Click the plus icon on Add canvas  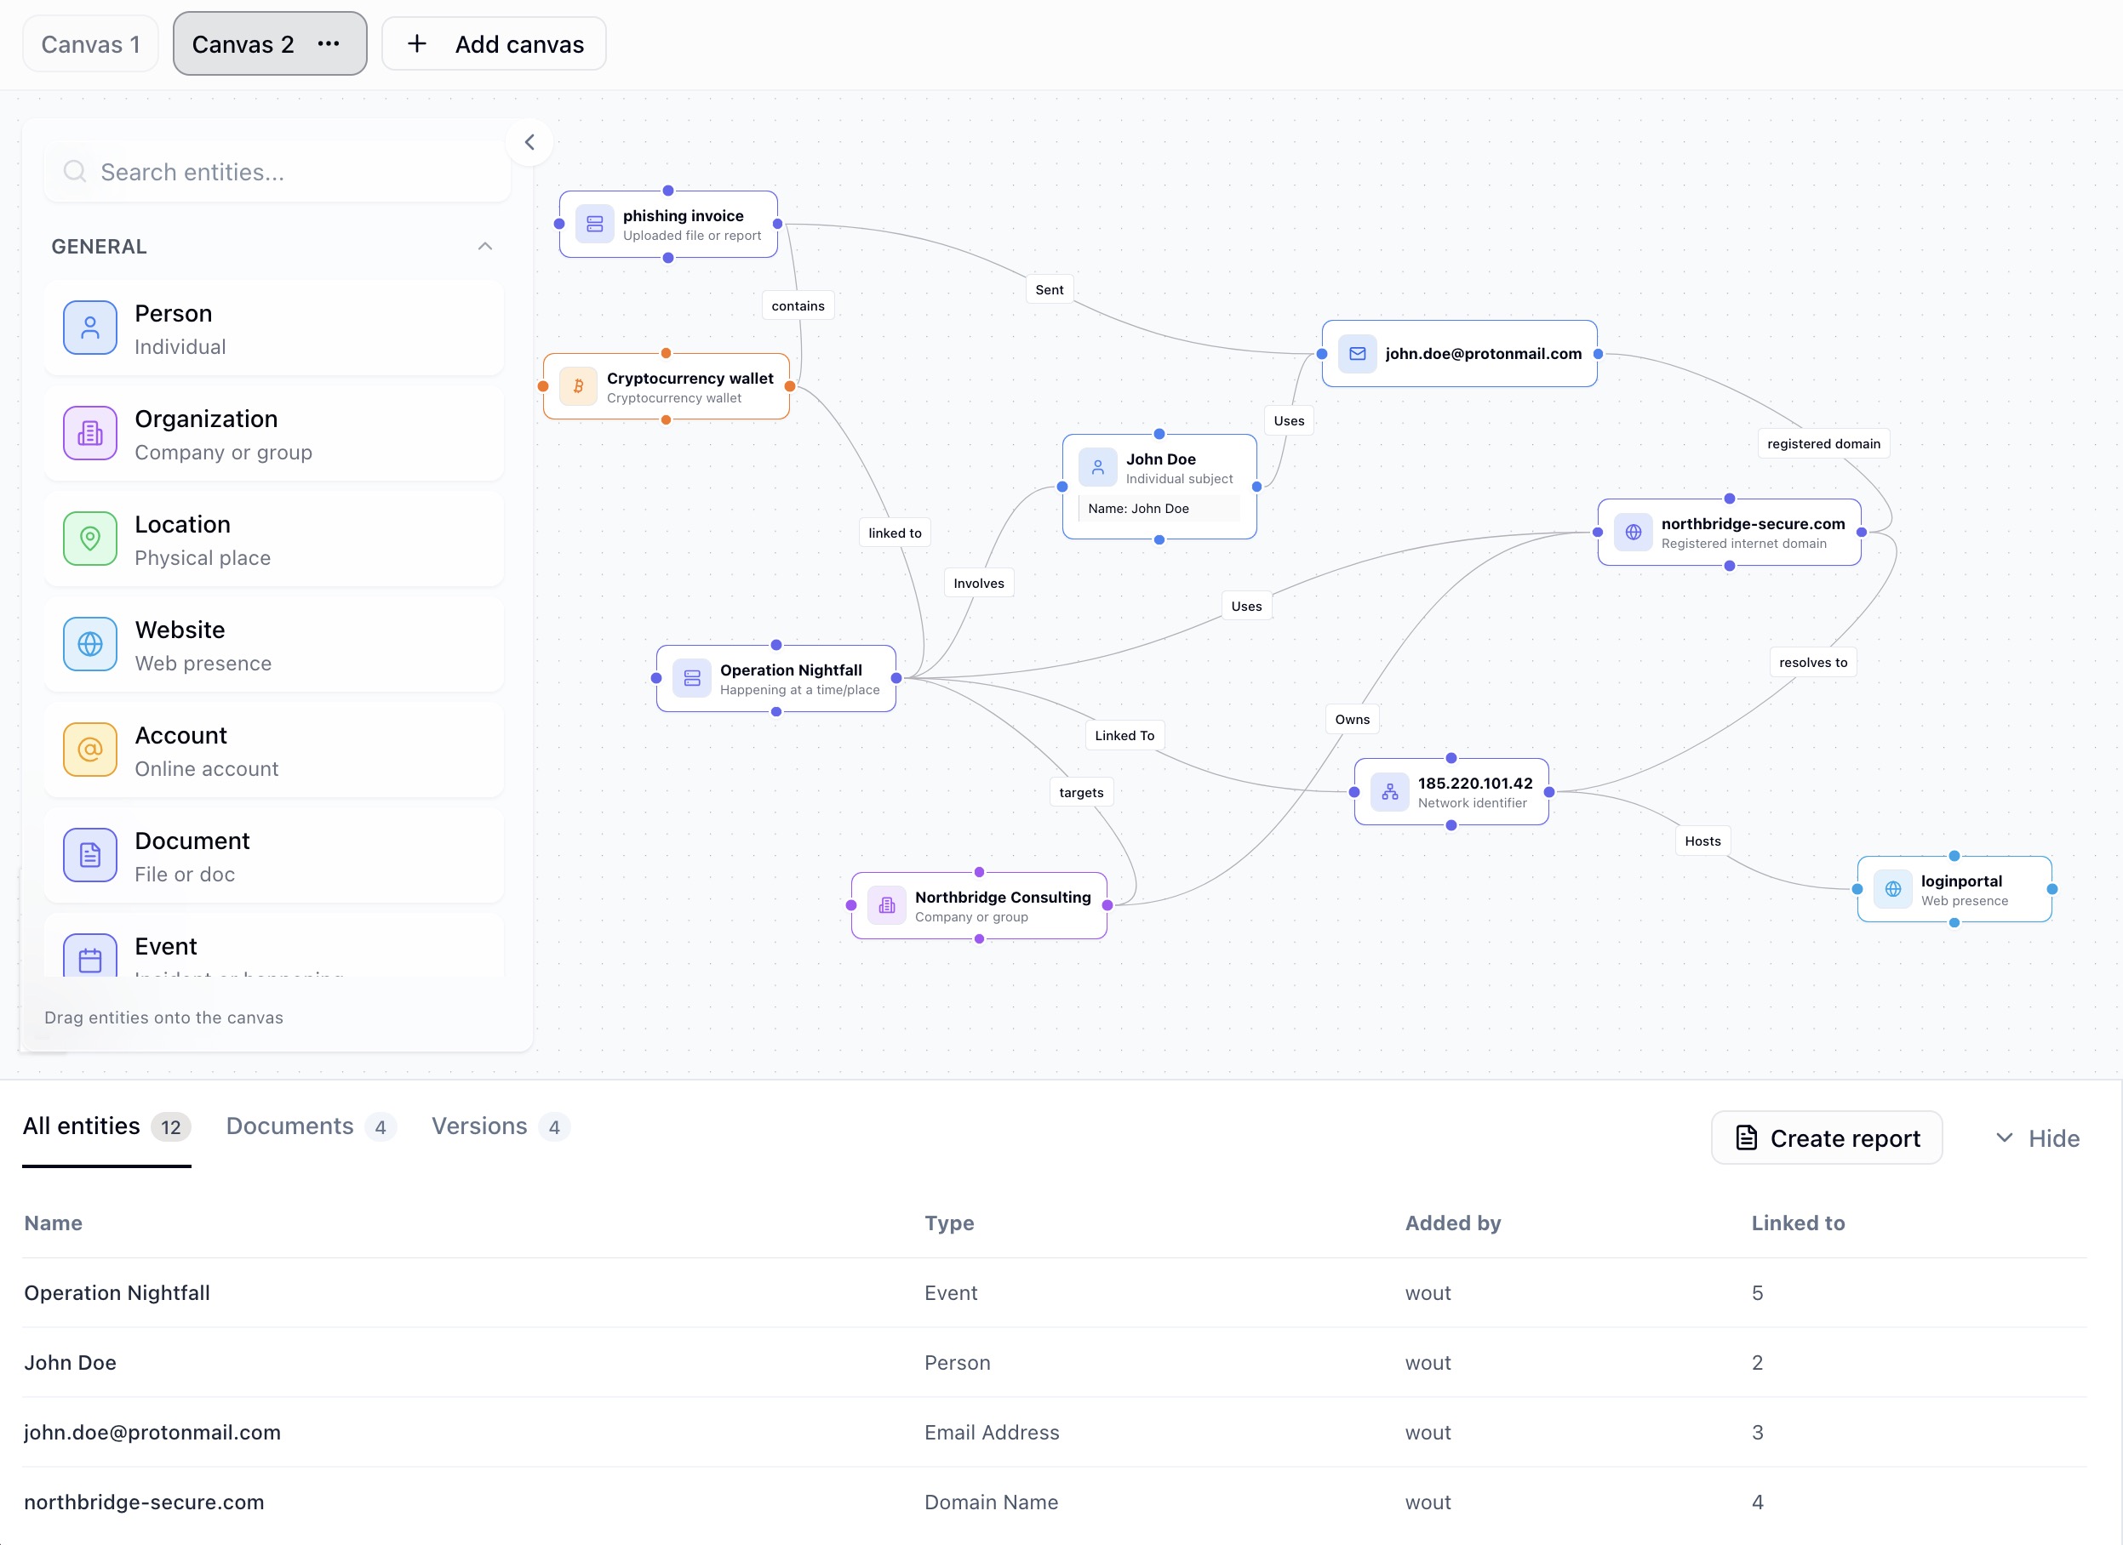[417, 43]
